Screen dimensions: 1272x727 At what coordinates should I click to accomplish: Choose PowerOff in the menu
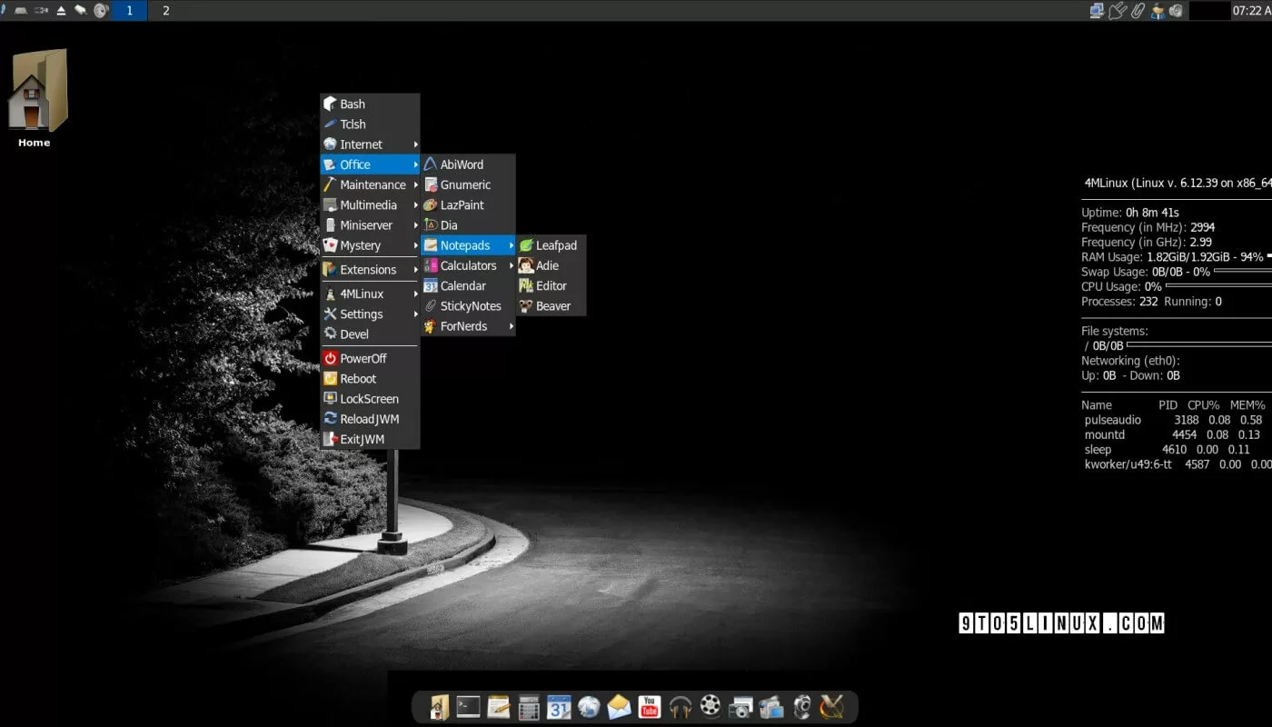pos(370,359)
